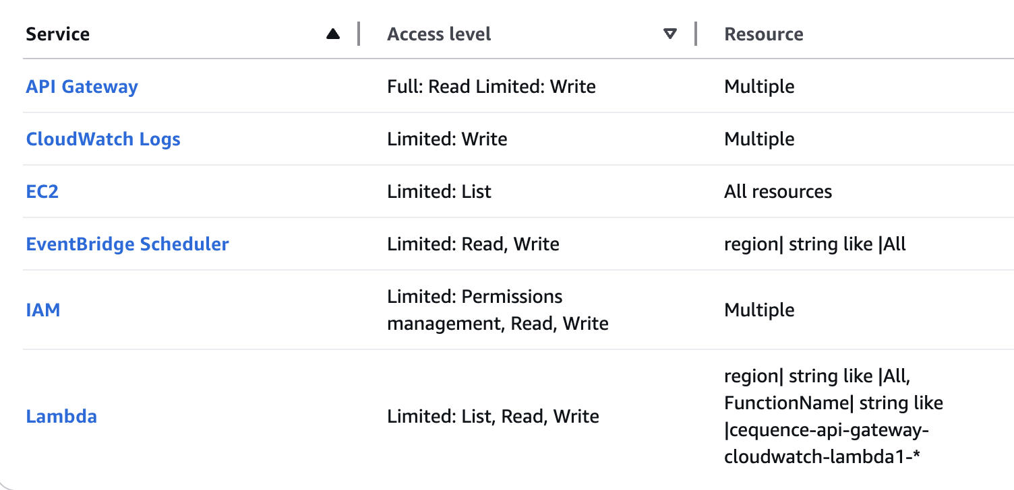
Task: Click the Service column header
Action: click(58, 34)
